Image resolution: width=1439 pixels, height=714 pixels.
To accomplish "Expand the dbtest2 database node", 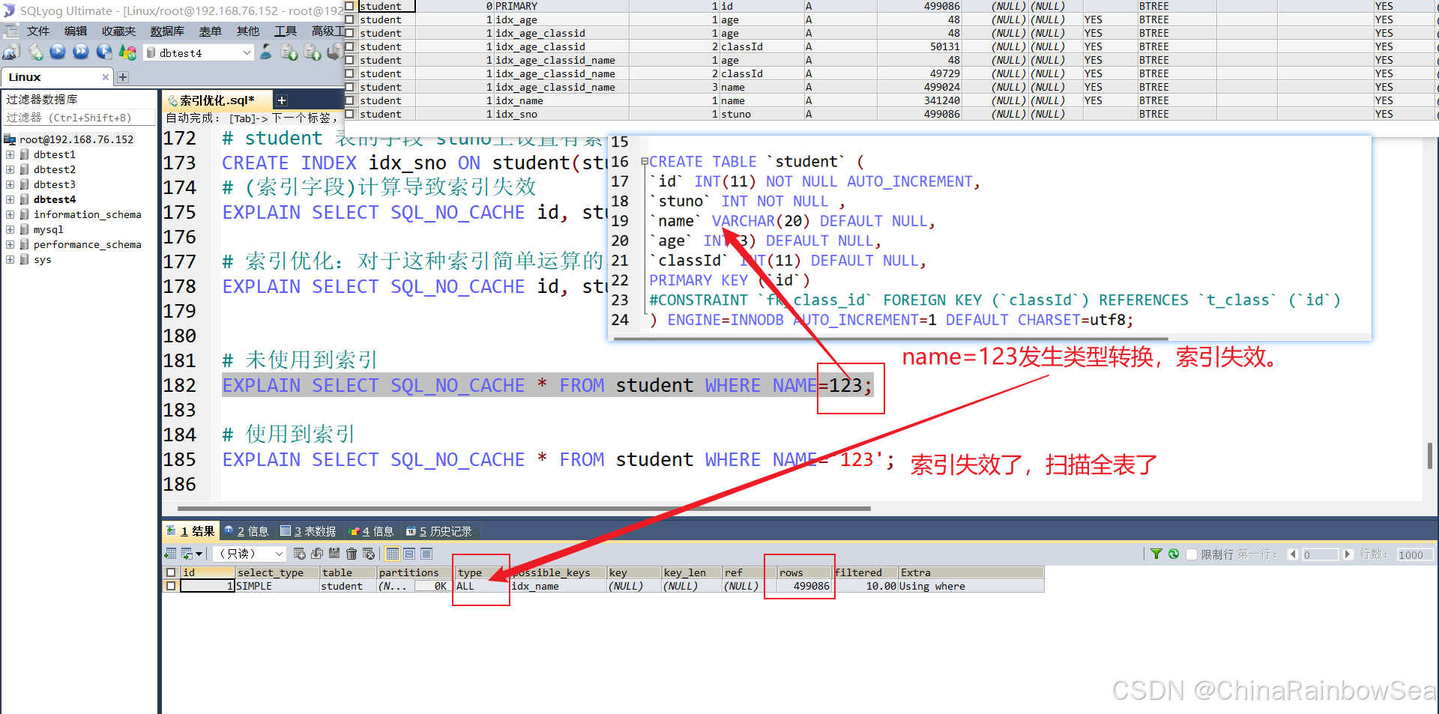I will [10, 169].
